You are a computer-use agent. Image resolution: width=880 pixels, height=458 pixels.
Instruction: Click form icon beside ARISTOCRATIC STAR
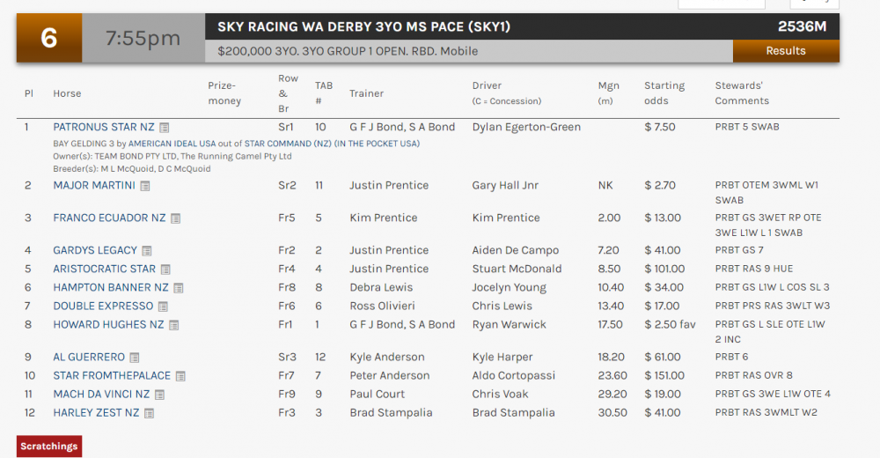(x=165, y=270)
